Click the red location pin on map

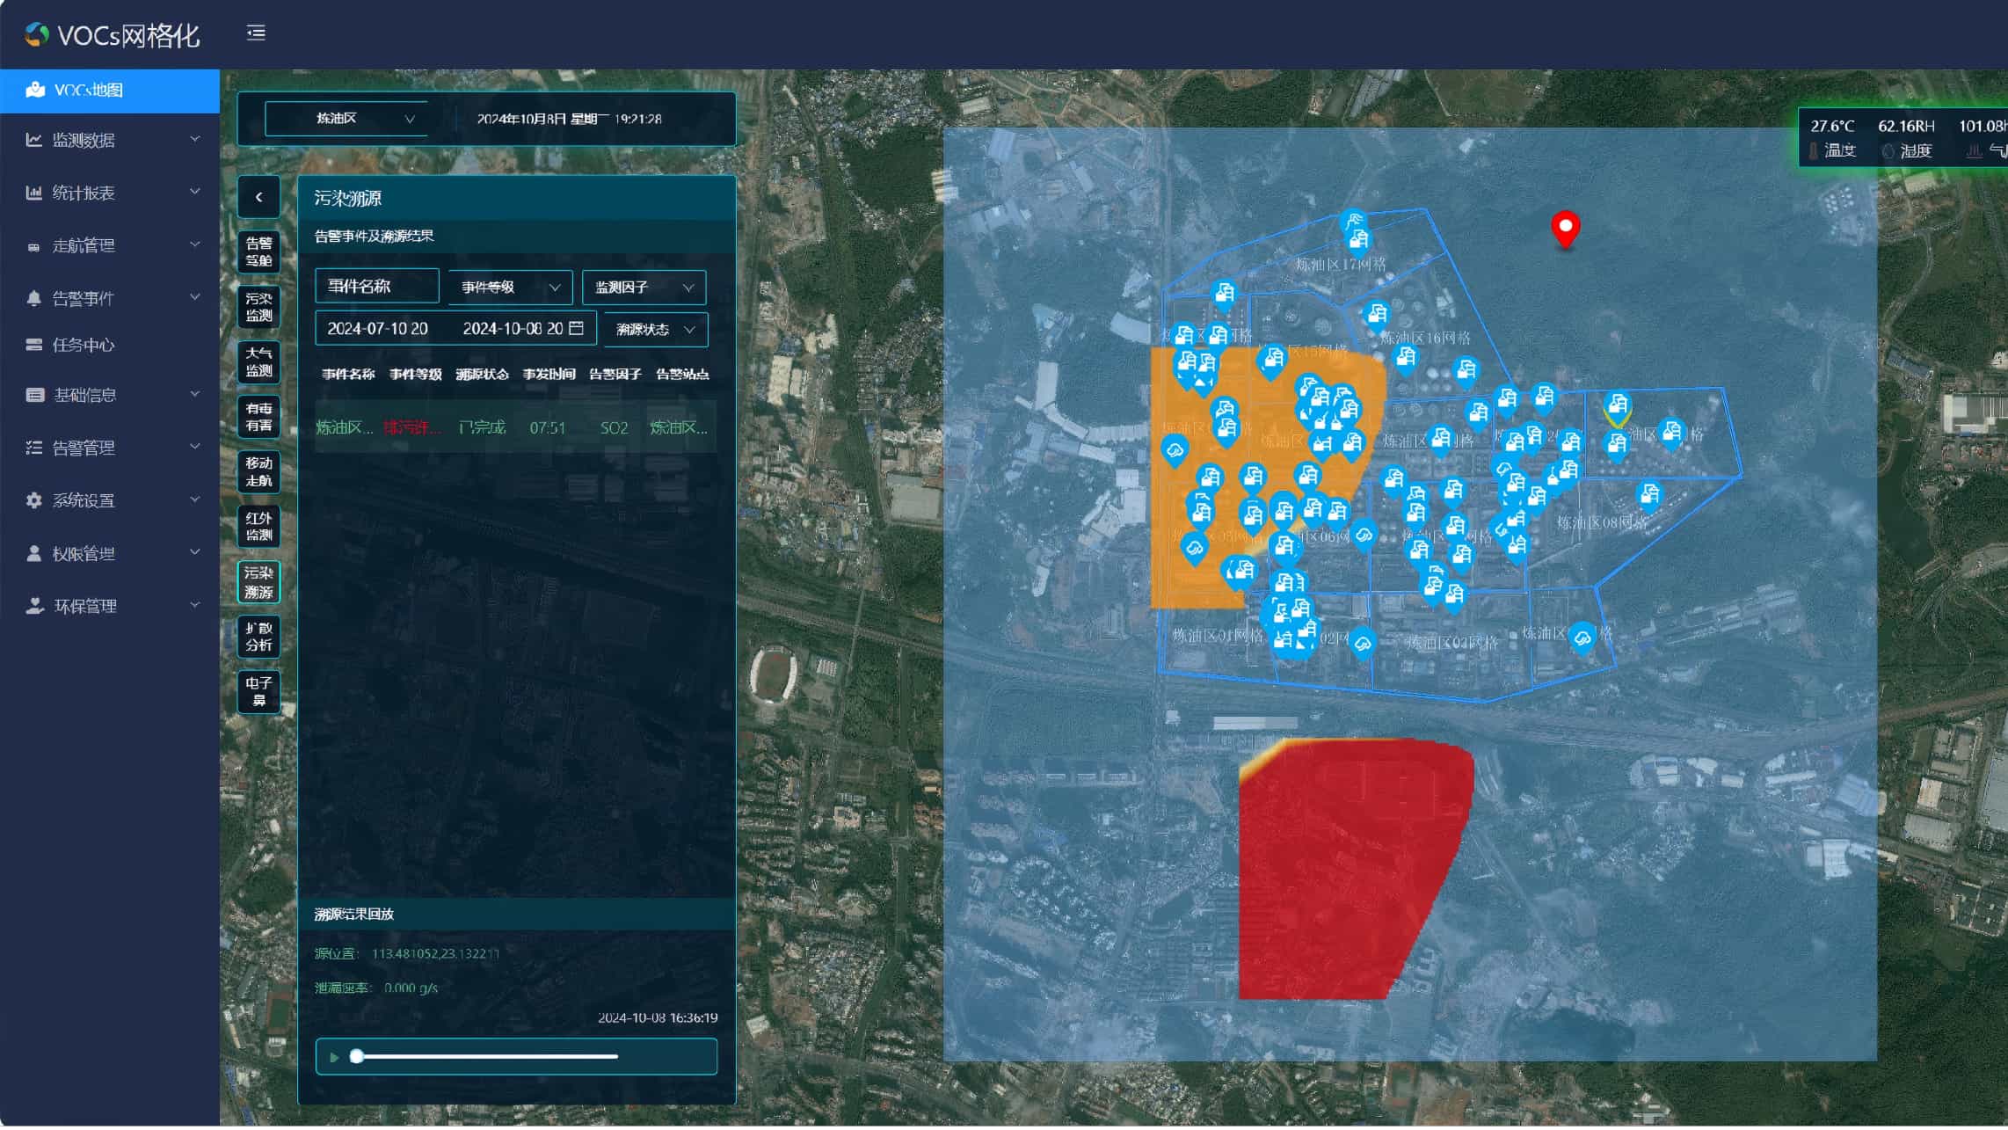click(1565, 228)
